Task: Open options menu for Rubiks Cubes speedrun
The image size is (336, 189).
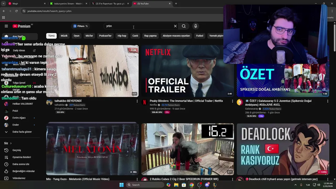Action: 232,179
